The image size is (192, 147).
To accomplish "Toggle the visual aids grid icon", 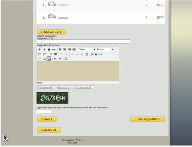I will coord(49,59).
